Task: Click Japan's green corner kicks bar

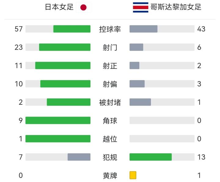Action: (58, 121)
